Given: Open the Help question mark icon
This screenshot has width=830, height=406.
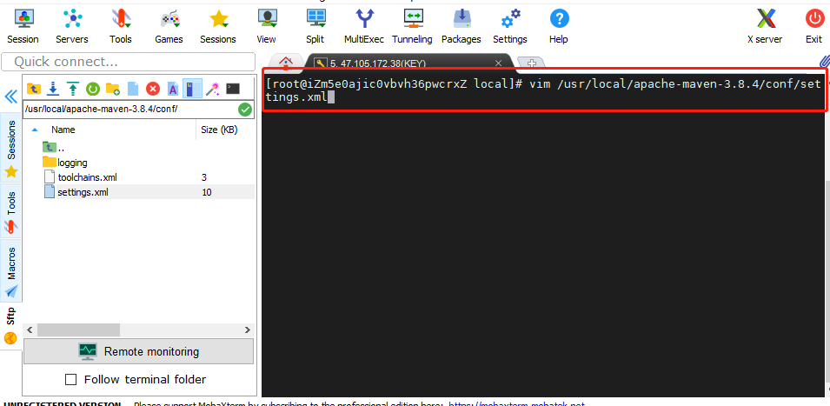Looking at the screenshot, I should click(559, 26).
